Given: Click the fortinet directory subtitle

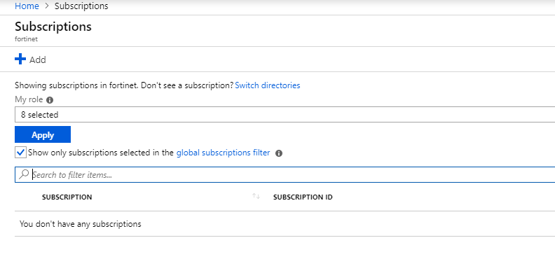Looking at the screenshot, I should coord(26,39).
